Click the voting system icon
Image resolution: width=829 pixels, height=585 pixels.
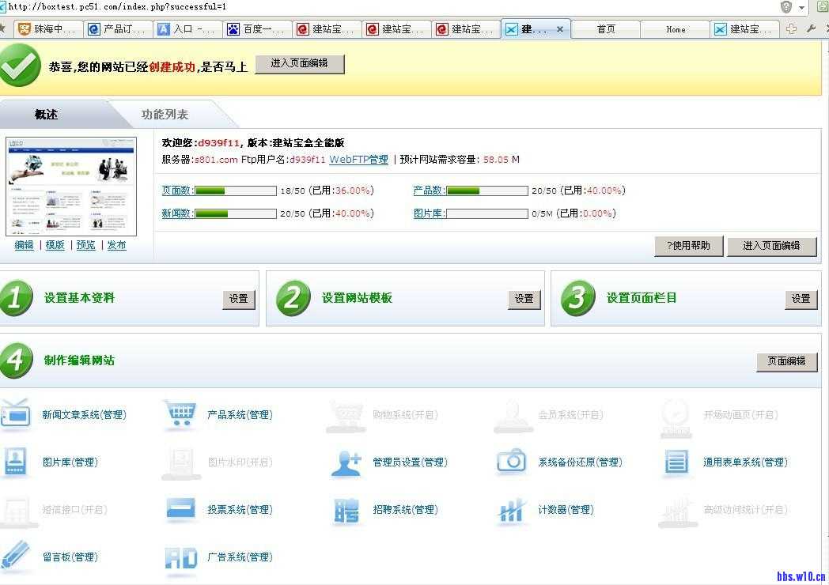click(x=180, y=509)
